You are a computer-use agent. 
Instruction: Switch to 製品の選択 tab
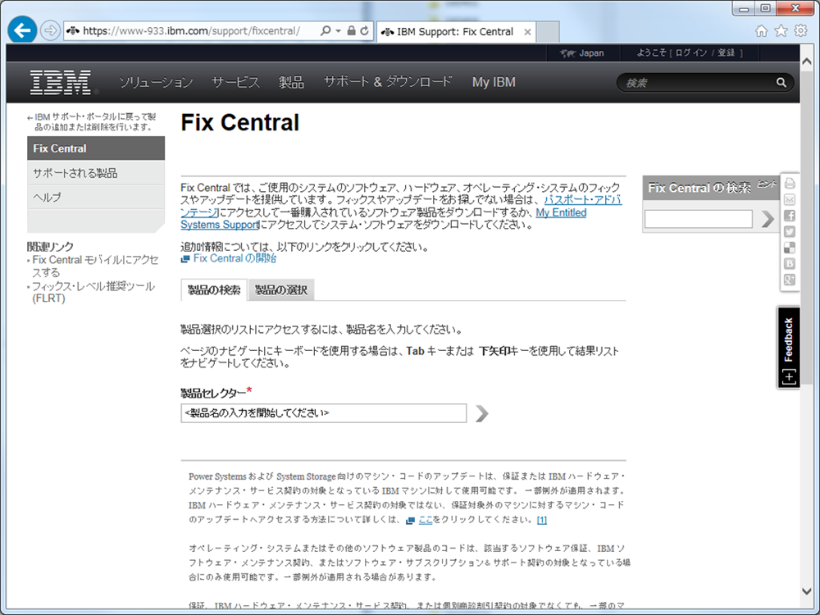click(x=280, y=290)
